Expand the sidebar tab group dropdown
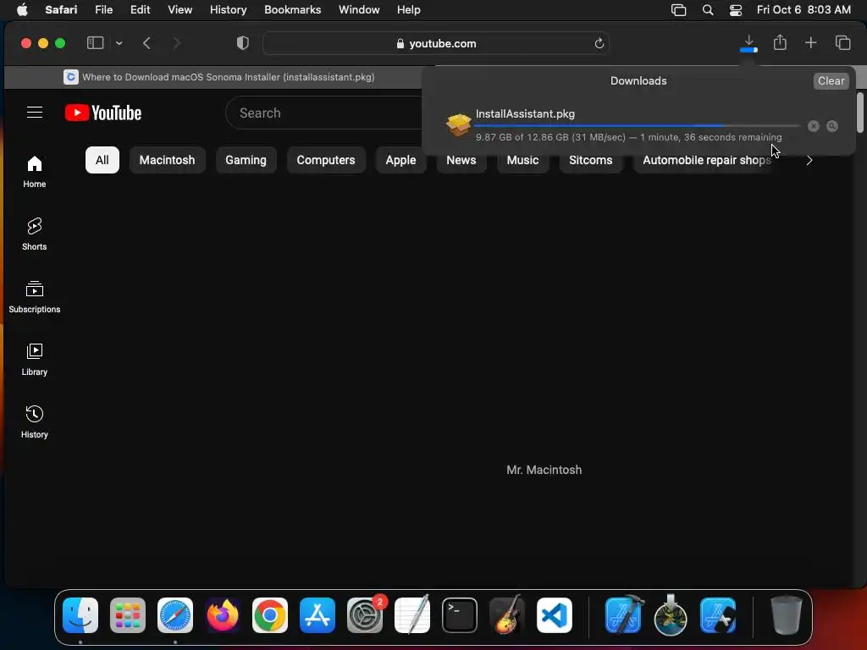This screenshot has width=867, height=650. [119, 43]
